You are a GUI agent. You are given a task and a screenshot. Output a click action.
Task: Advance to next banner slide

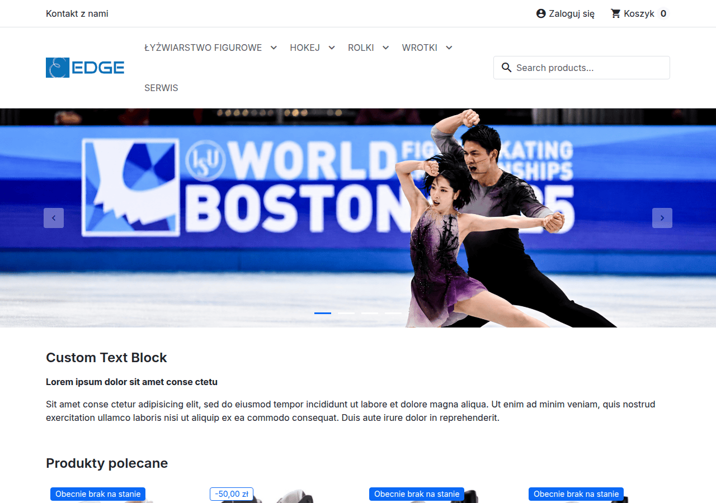click(x=662, y=218)
